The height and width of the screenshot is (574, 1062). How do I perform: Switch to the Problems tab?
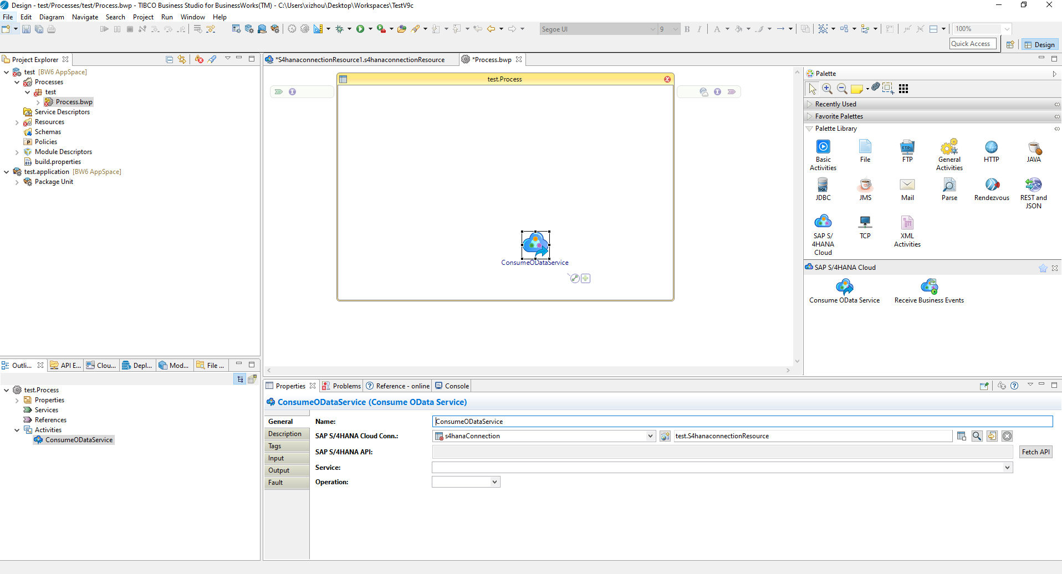342,386
